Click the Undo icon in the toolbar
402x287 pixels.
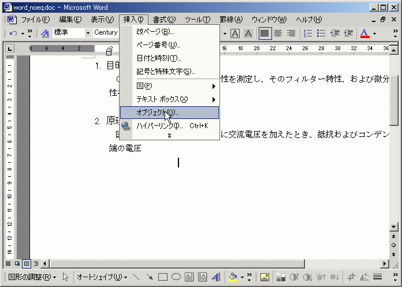(13, 33)
